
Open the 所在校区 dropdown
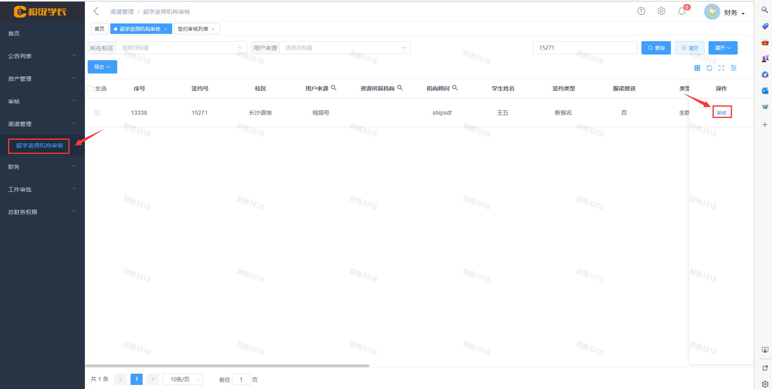point(181,48)
